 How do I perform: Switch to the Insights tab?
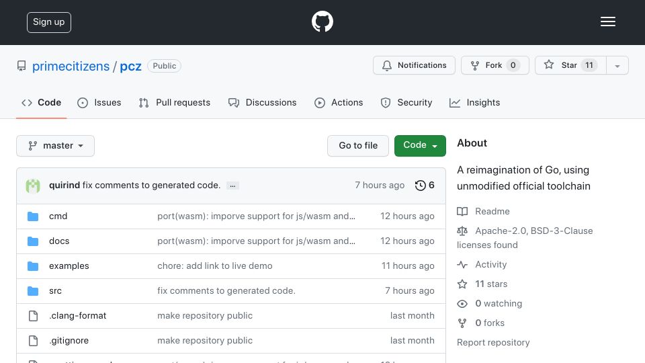tap(475, 102)
